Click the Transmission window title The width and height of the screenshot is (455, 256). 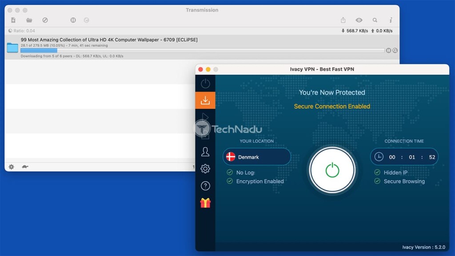tap(202, 10)
